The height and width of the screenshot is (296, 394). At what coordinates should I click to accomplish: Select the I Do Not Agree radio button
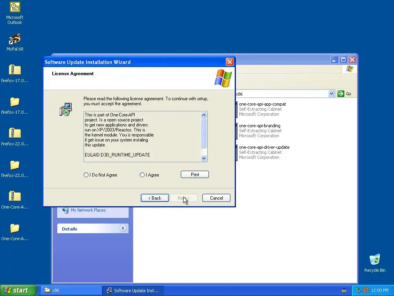(86, 175)
